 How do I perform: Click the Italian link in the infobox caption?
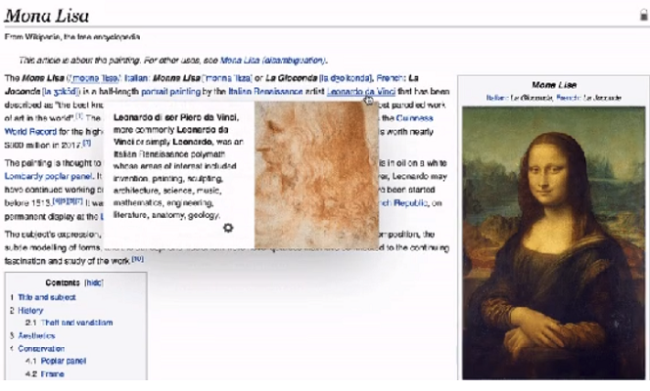pos(497,98)
